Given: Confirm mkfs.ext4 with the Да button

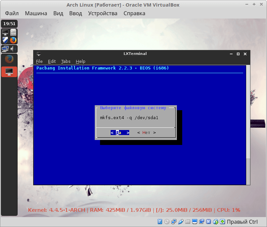Looking at the screenshot, I should coord(120,133).
